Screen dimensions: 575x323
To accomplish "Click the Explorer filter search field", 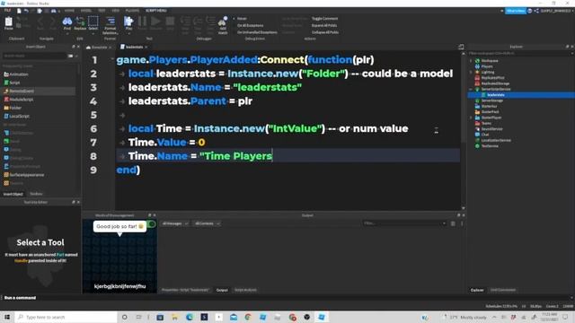I will click(x=520, y=54).
